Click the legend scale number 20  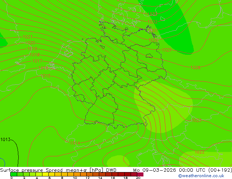point(138,178)
